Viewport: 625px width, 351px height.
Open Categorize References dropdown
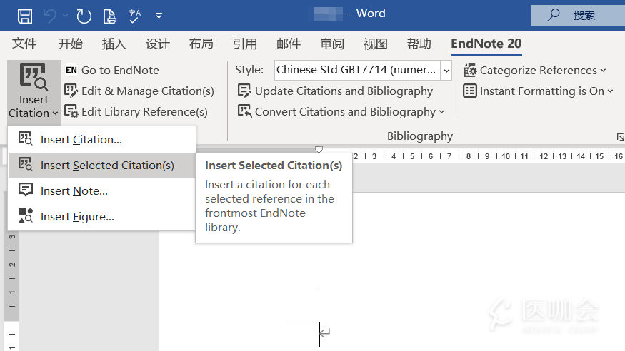click(534, 71)
